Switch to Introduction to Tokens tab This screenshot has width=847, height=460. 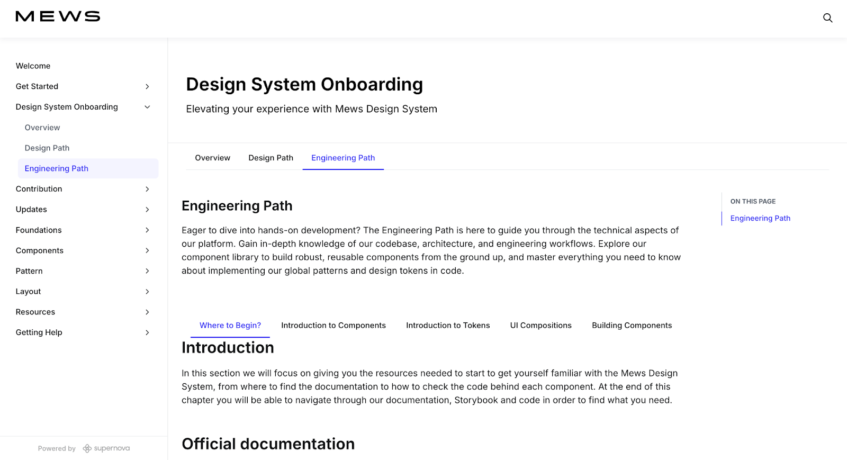pyautogui.click(x=448, y=326)
